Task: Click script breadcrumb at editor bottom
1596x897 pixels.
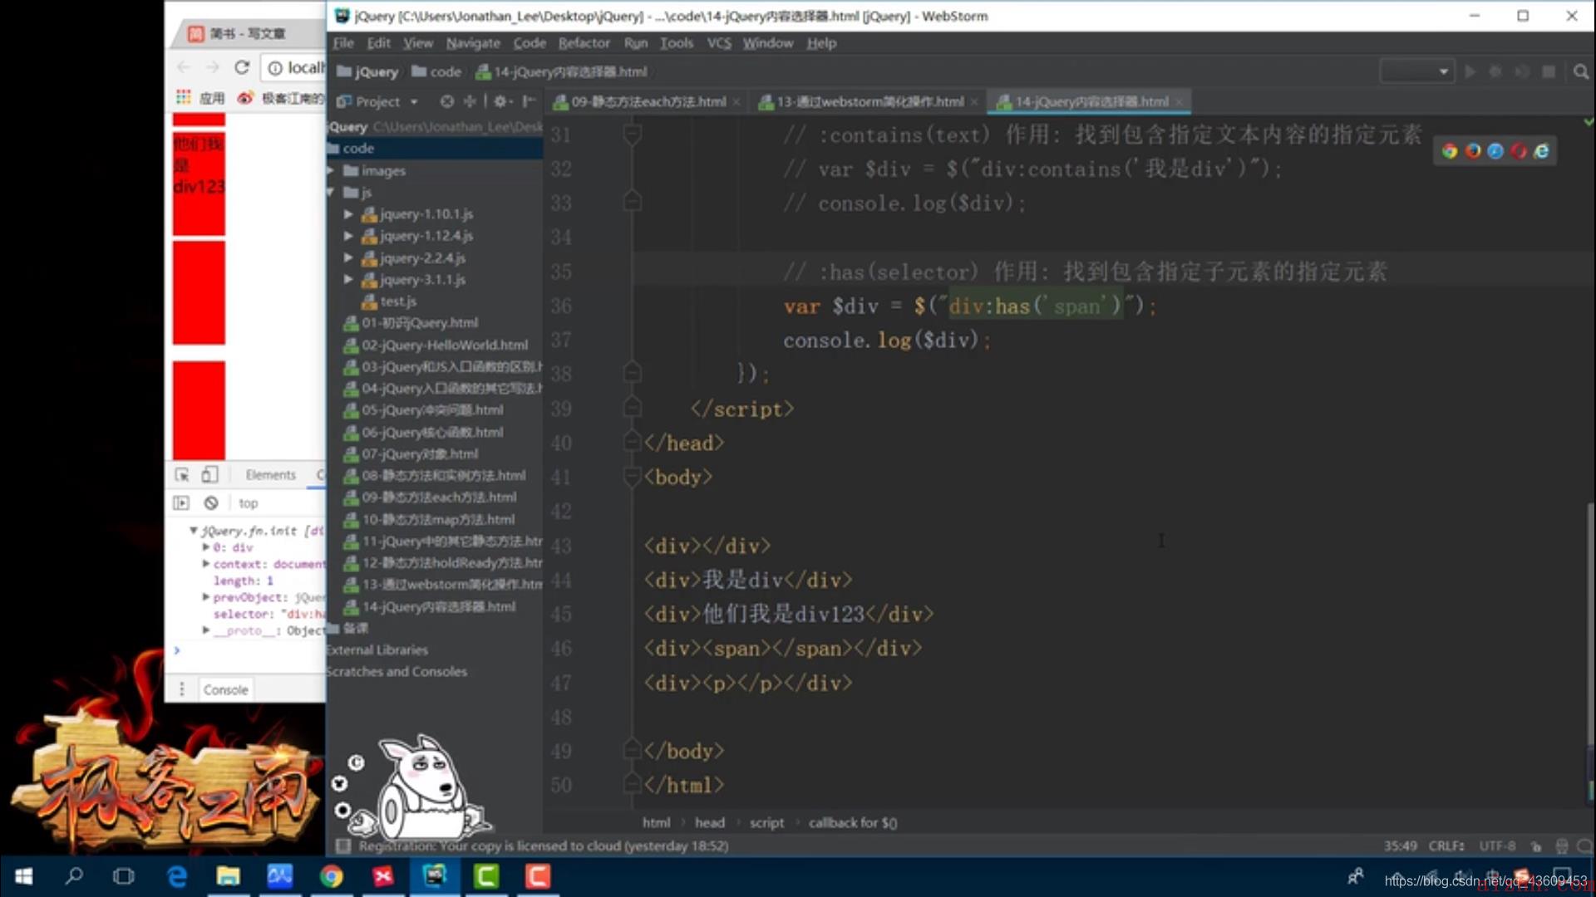Action: click(x=766, y=822)
